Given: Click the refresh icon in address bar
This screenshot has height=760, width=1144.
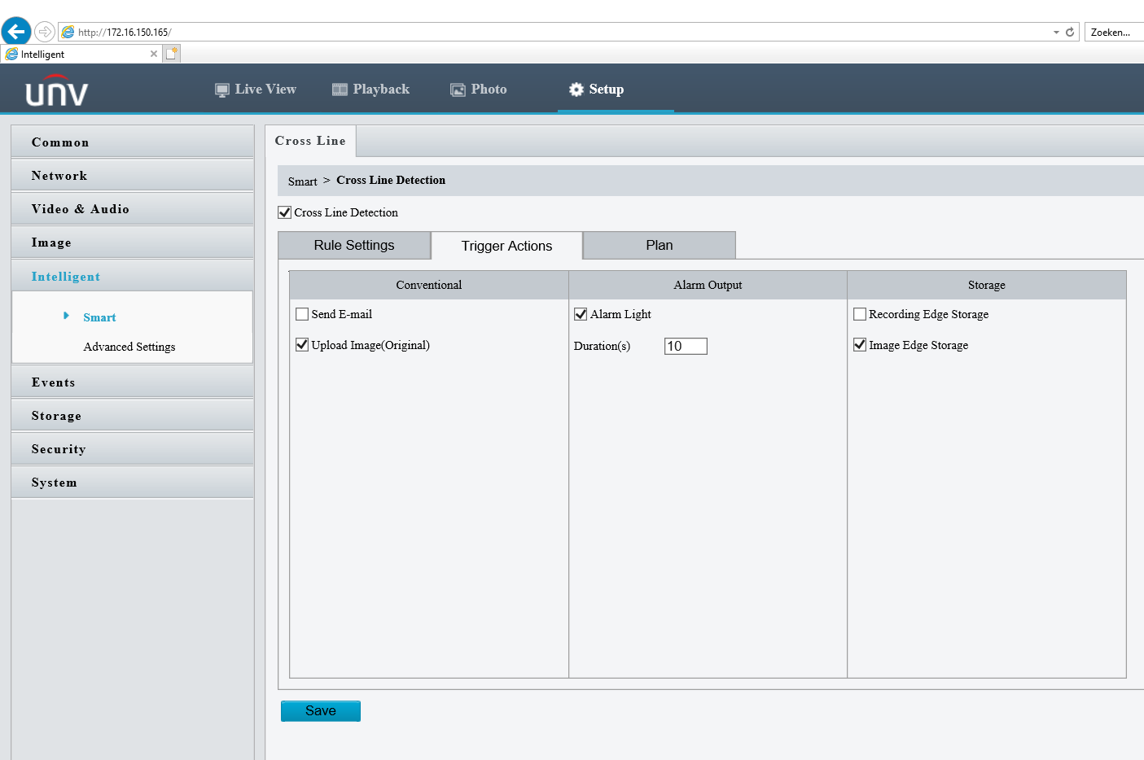Looking at the screenshot, I should pyautogui.click(x=1070, y=32).
